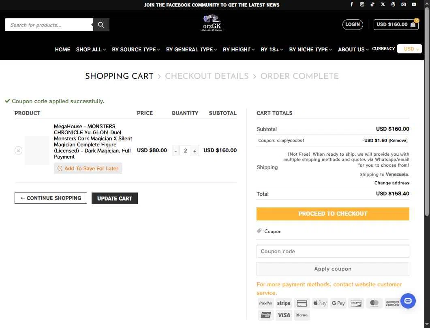
Task: Click the Login button
Action: (x=353, y=25)
